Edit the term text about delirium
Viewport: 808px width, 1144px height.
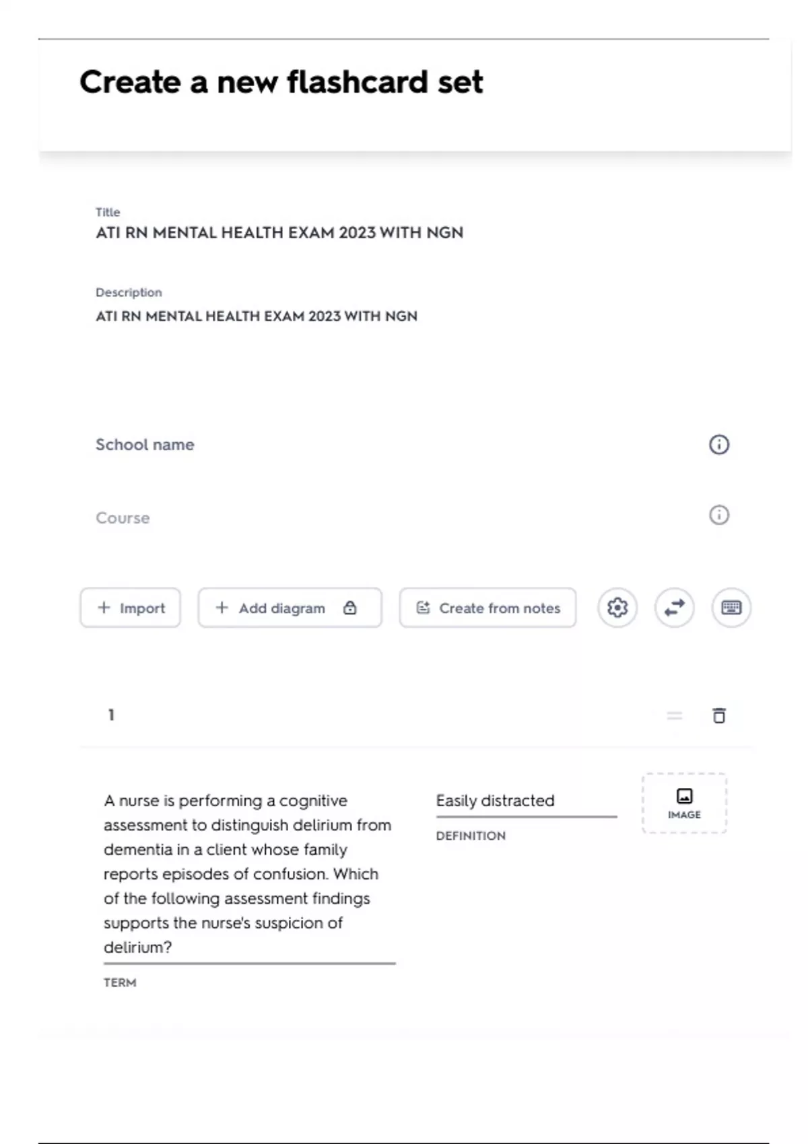[x=248, y=873]
